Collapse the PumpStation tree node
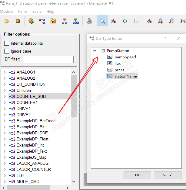This screenshot has height=190, width=186. (x=95, y=50)
